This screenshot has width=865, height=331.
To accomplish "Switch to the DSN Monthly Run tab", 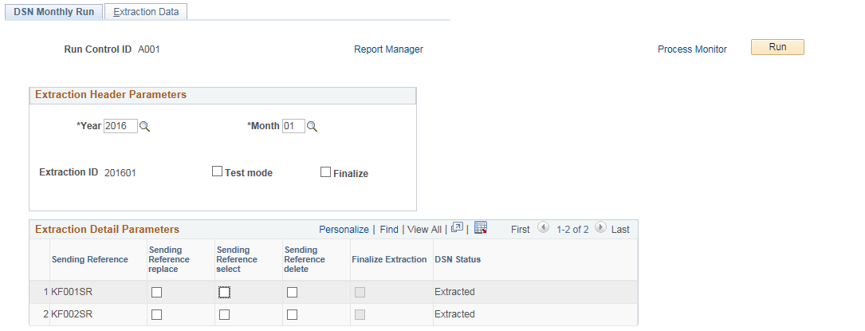I will (x=54, y=12).
